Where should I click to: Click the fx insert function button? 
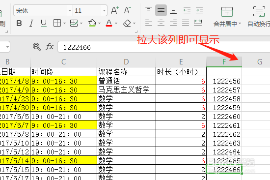[x=50, y=47]
